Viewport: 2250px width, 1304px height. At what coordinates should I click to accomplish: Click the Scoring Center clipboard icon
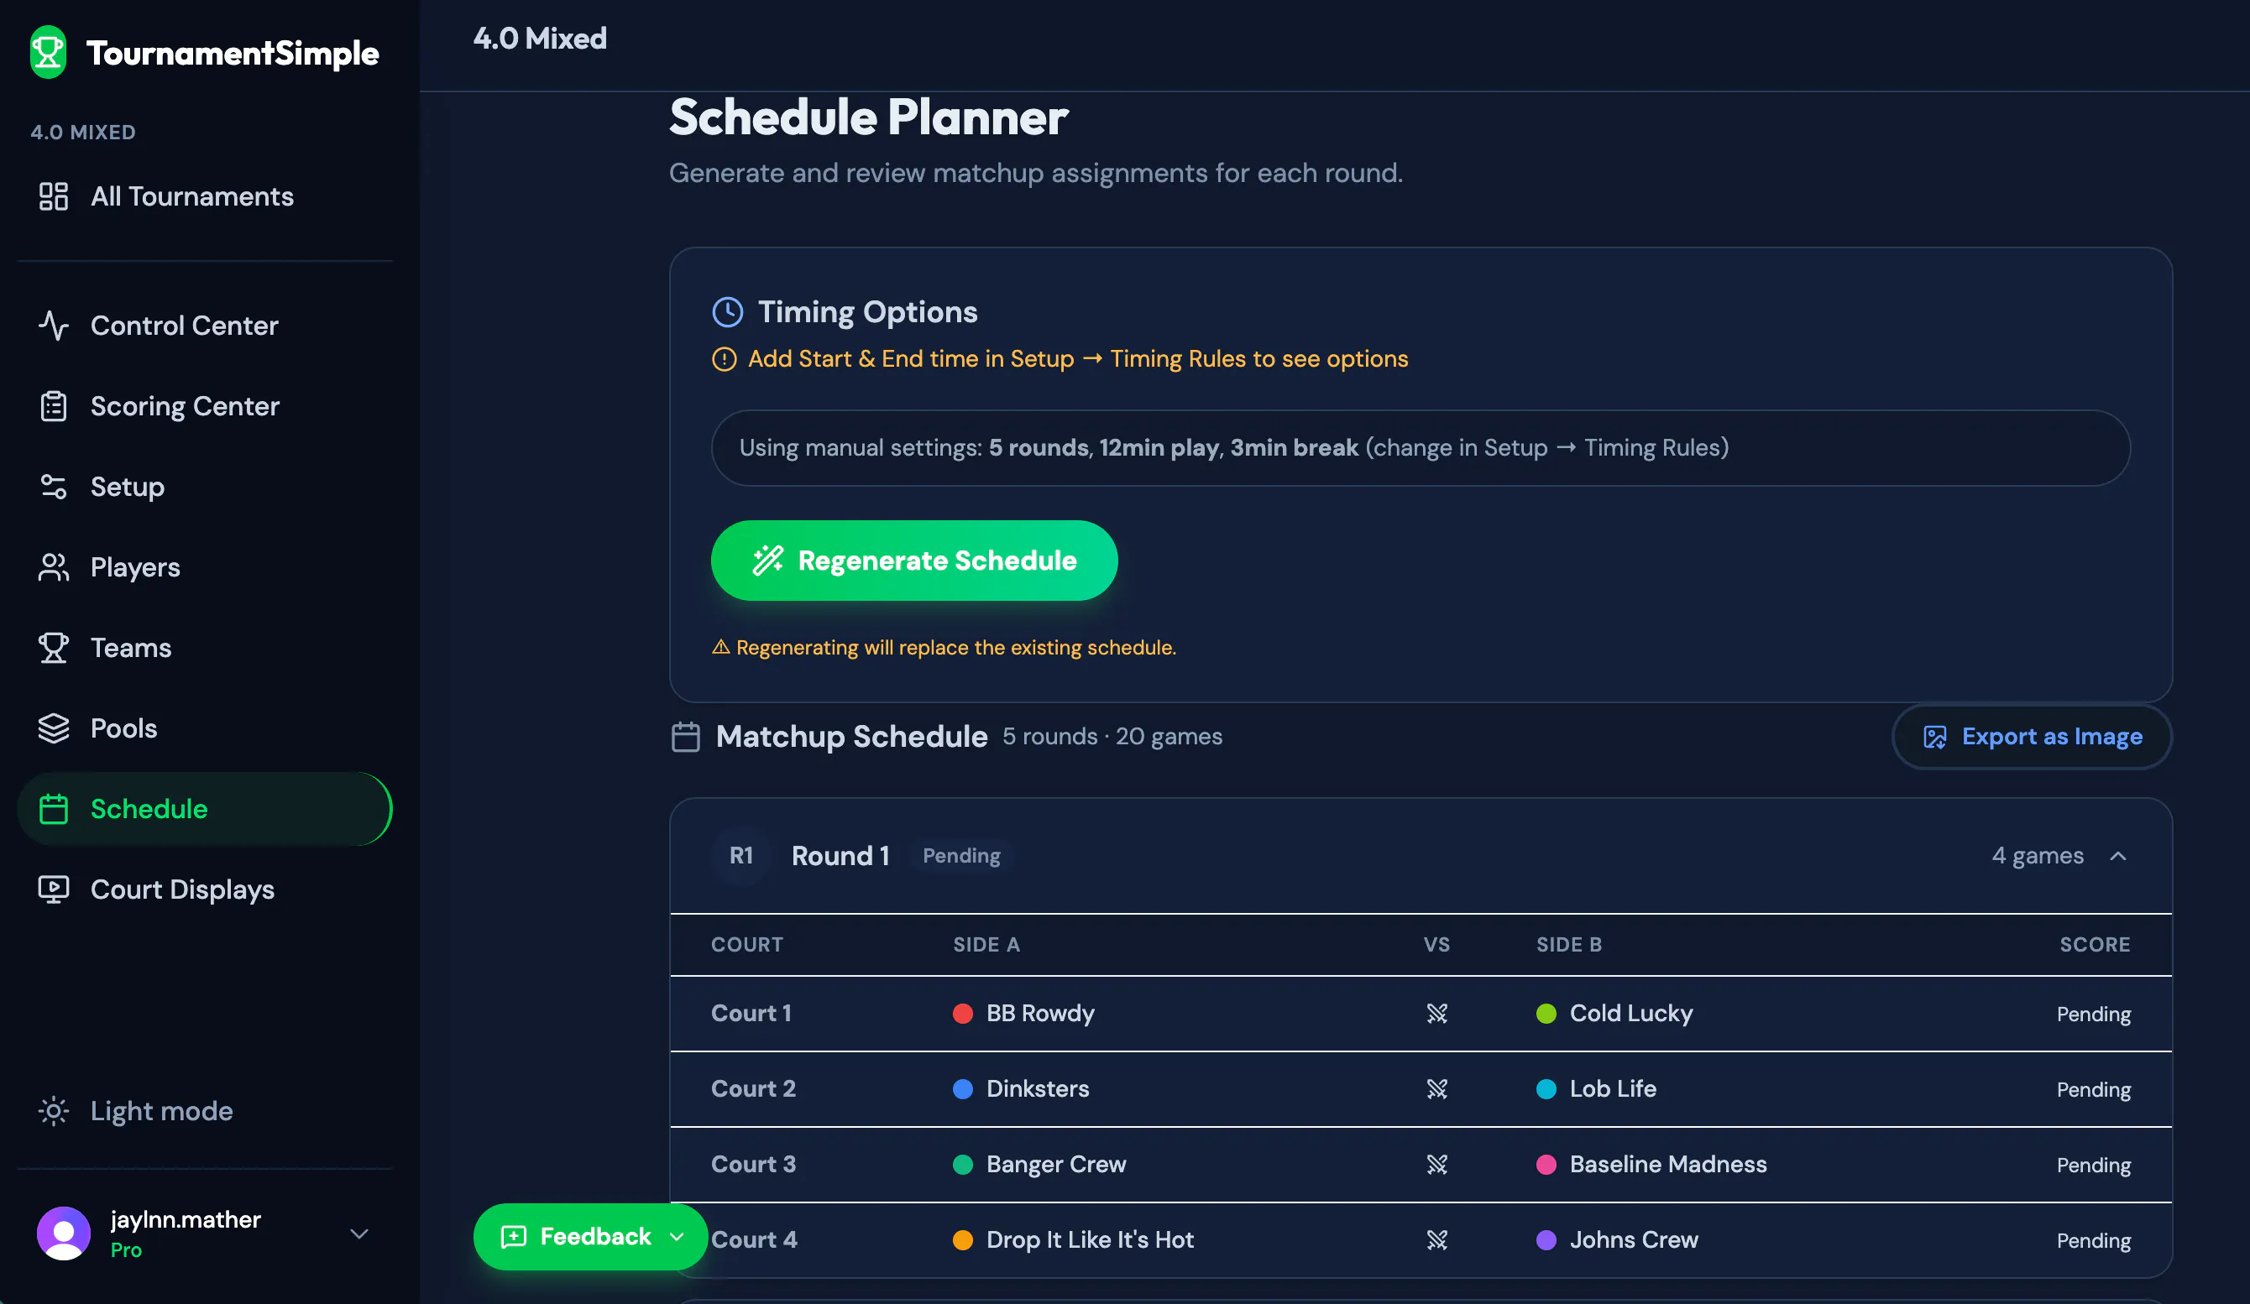pos(54,406)
